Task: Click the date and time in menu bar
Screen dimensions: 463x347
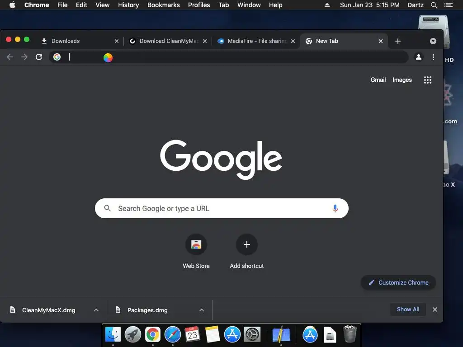Action: point(370,5)
